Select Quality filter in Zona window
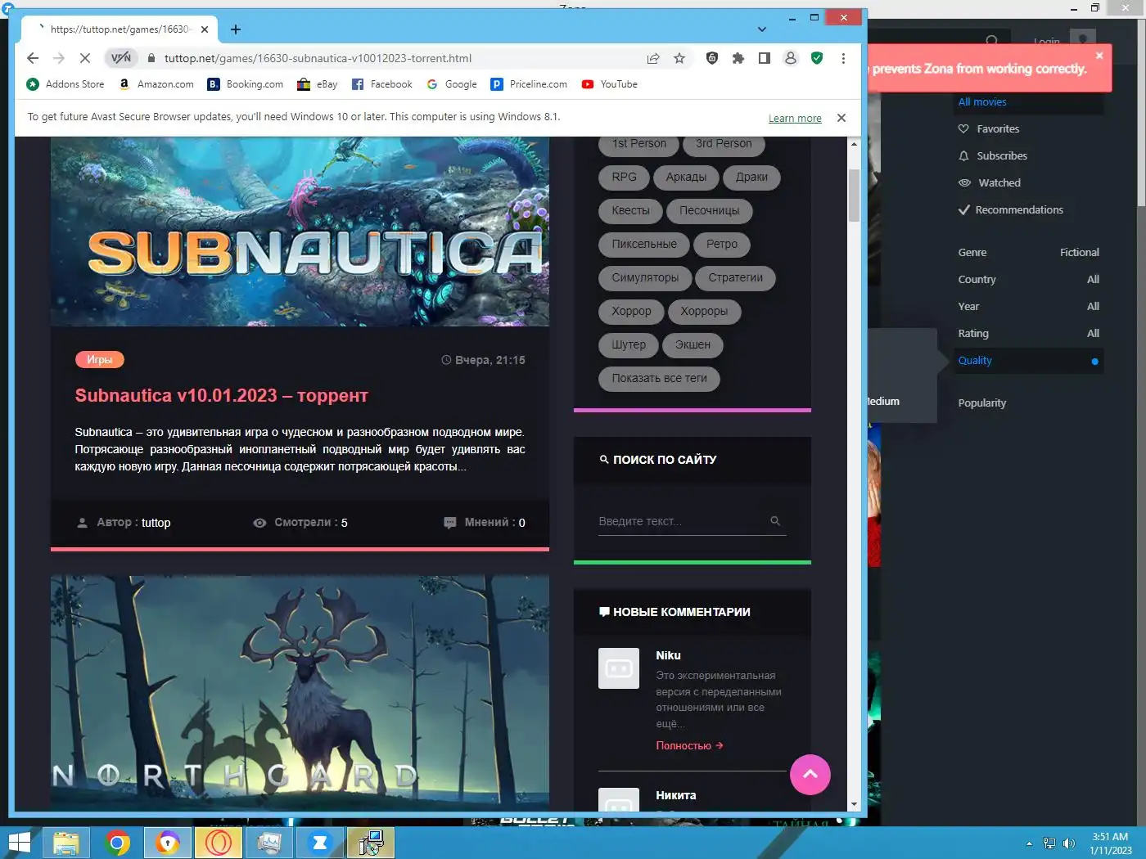Screen dimensions: 1146x859 (x=1029, y=361)
